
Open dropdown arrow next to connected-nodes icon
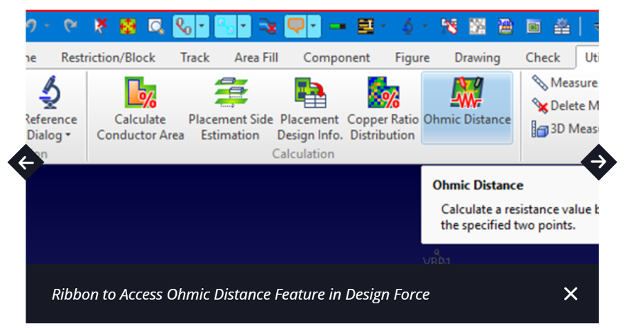pyautogui.click(x=244, y=27)
